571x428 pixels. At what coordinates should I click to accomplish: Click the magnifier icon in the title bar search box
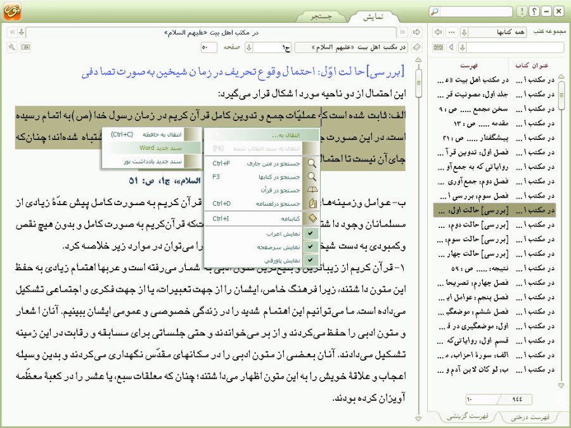pos(435,11)
